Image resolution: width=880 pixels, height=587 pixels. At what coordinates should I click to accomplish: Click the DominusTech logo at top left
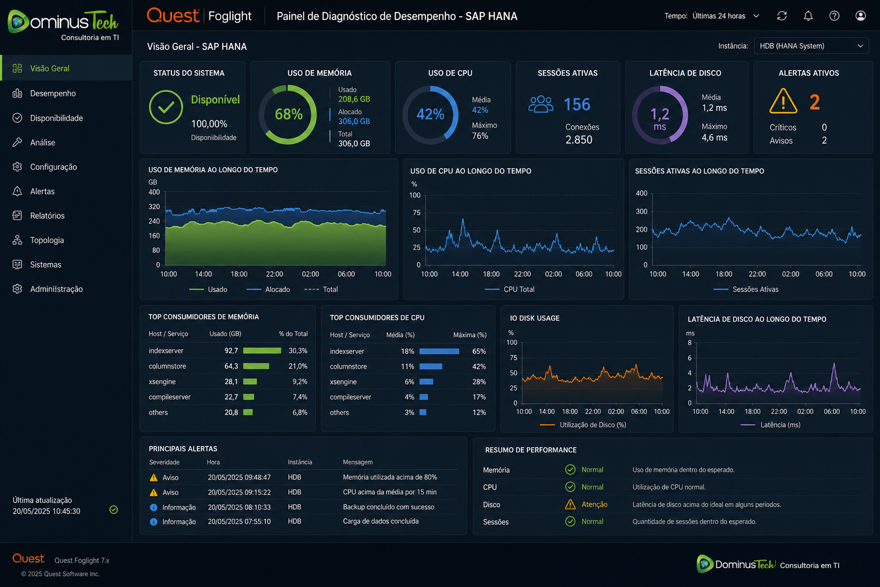tap(63, 25)
